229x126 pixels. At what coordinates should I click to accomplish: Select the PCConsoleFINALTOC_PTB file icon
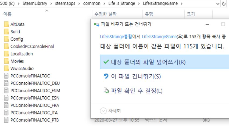[6, 120]
